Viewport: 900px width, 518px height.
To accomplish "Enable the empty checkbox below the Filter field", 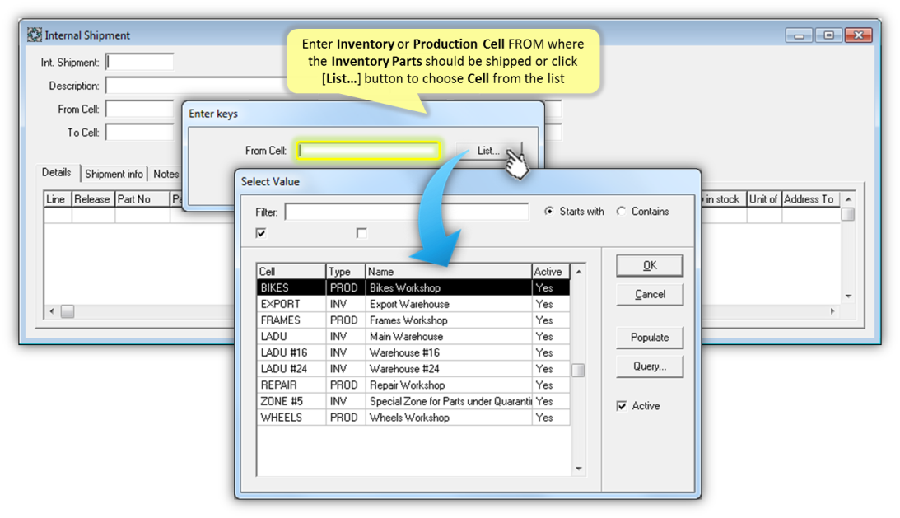I will pyautogui.click(x=361, y=233).
